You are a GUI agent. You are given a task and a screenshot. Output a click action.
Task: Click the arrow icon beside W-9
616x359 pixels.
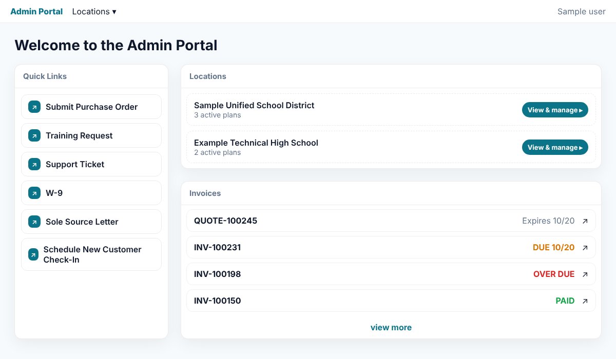34,193
